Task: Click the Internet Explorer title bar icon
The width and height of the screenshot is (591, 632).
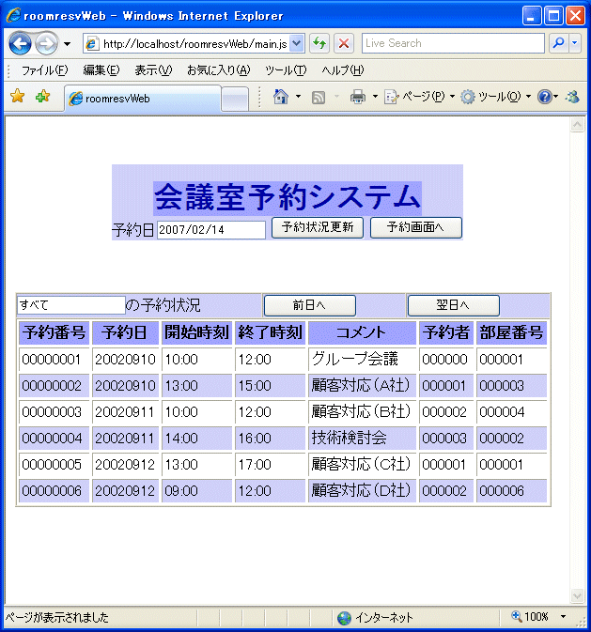Action: [13, 15]
